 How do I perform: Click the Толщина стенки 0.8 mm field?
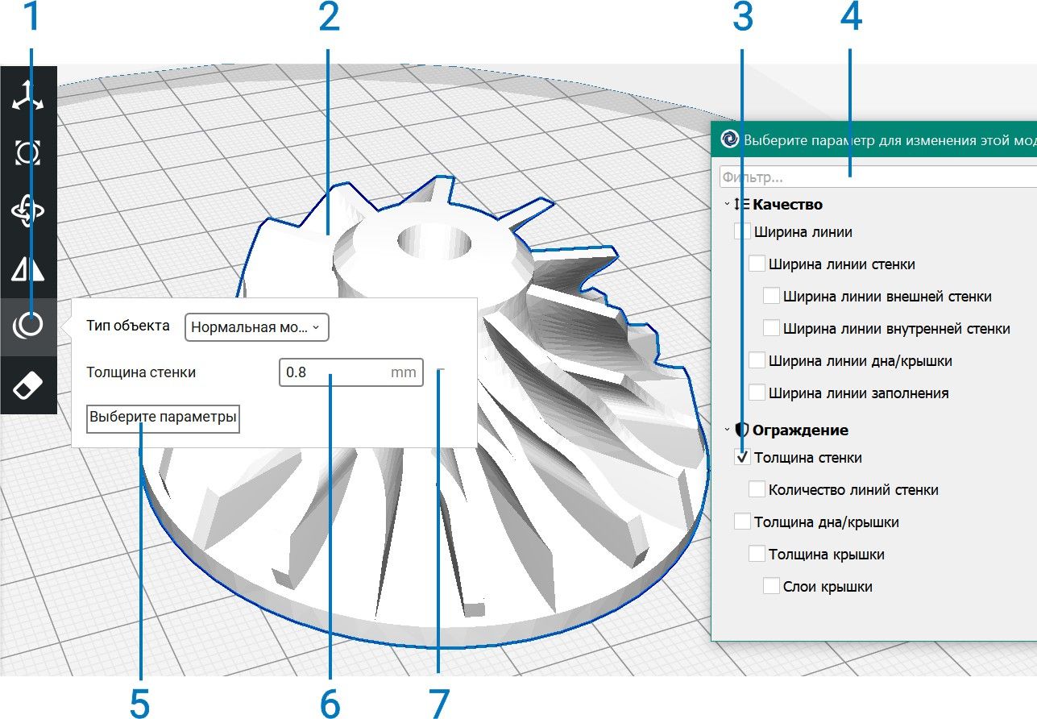pos(351,372)
